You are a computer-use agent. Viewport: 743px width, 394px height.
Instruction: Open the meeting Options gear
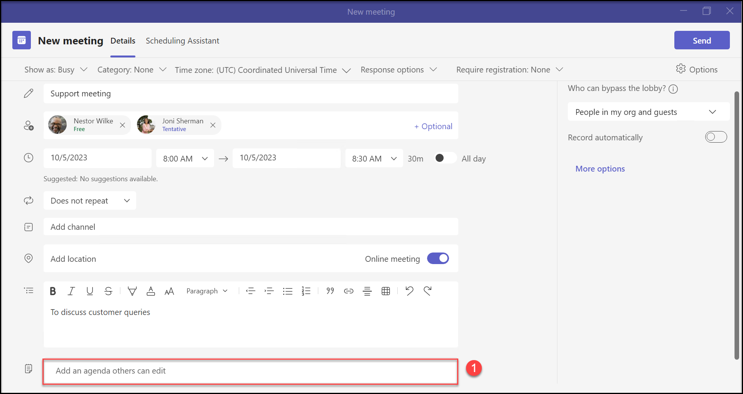click(x=697, y=69)
